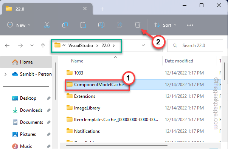228x149 pixels.
Task: Sort by Date modified column header
Action: [179, 61]
